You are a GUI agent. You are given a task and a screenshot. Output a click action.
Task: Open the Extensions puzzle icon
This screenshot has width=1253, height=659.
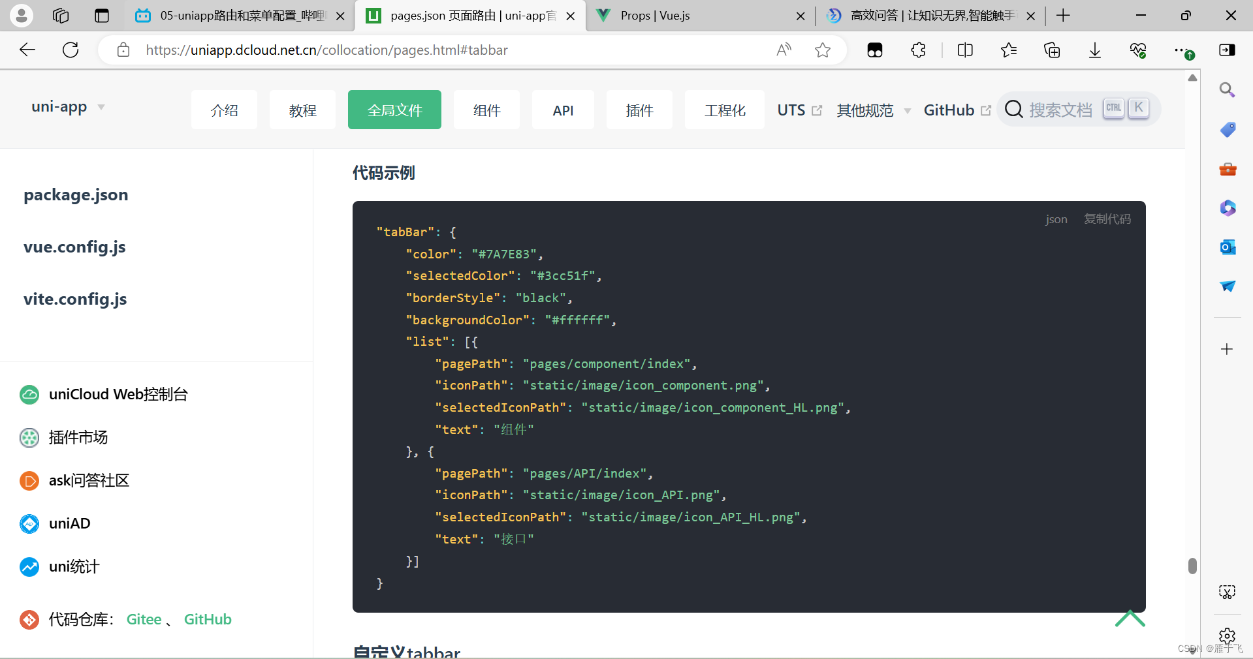coord(919,50)
